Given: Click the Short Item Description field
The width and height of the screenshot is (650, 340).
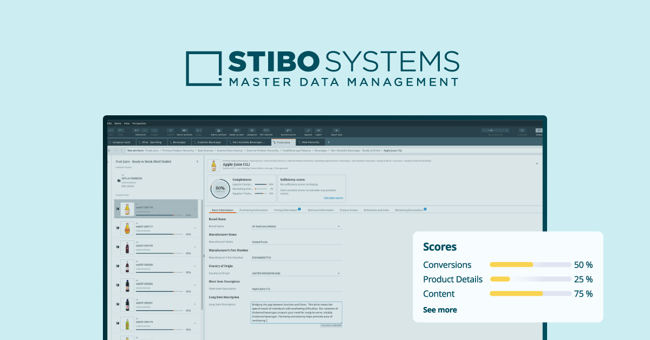Looking at the screenshot, I should tap(297, 289).
